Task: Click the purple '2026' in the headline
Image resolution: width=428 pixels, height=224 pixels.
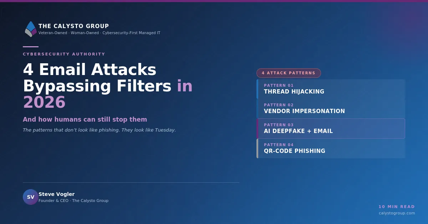Action: 44,102
